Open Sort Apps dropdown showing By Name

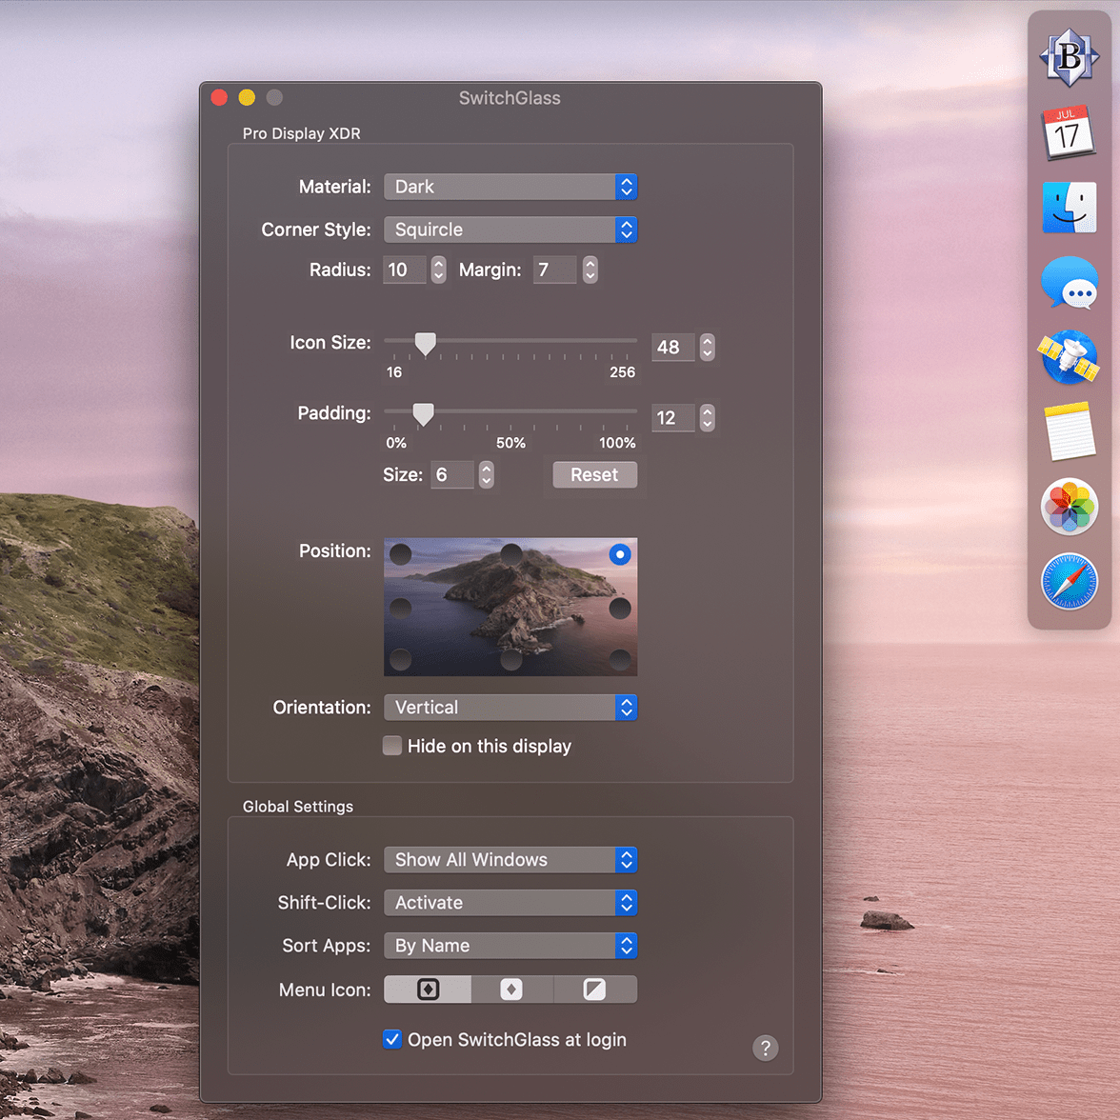click(x=510, y=945)
